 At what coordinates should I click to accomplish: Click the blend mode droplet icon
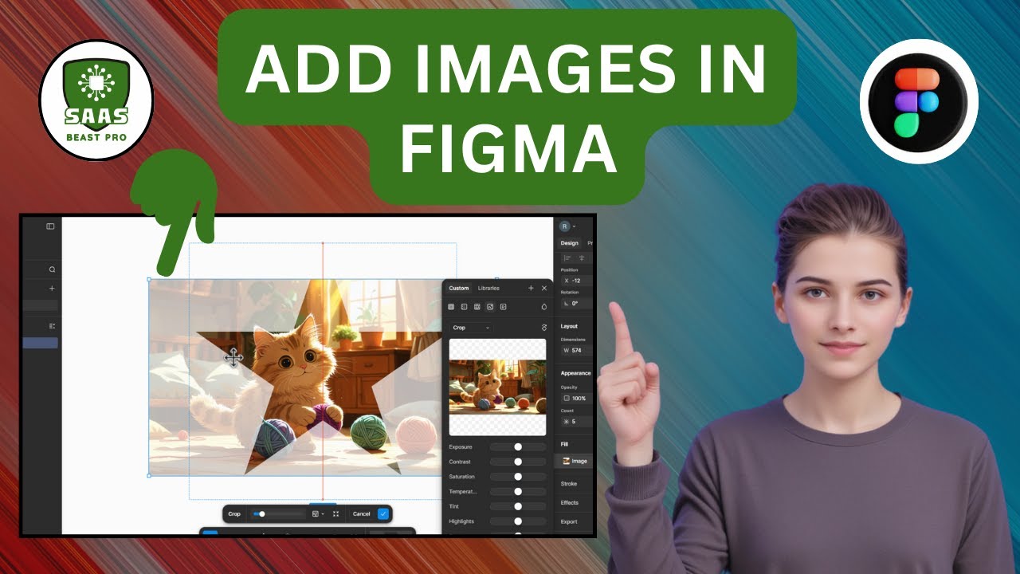(x=544, y=306)
